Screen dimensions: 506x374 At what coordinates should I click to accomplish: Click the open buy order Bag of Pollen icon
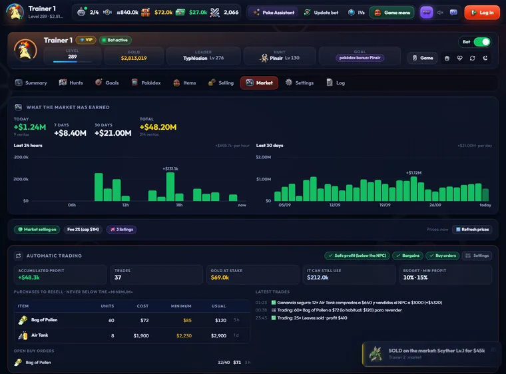coord(18,363)
